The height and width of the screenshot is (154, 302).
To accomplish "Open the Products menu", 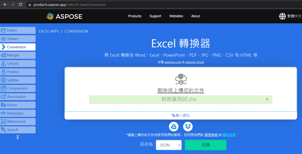I will click(x=134, y=16).
